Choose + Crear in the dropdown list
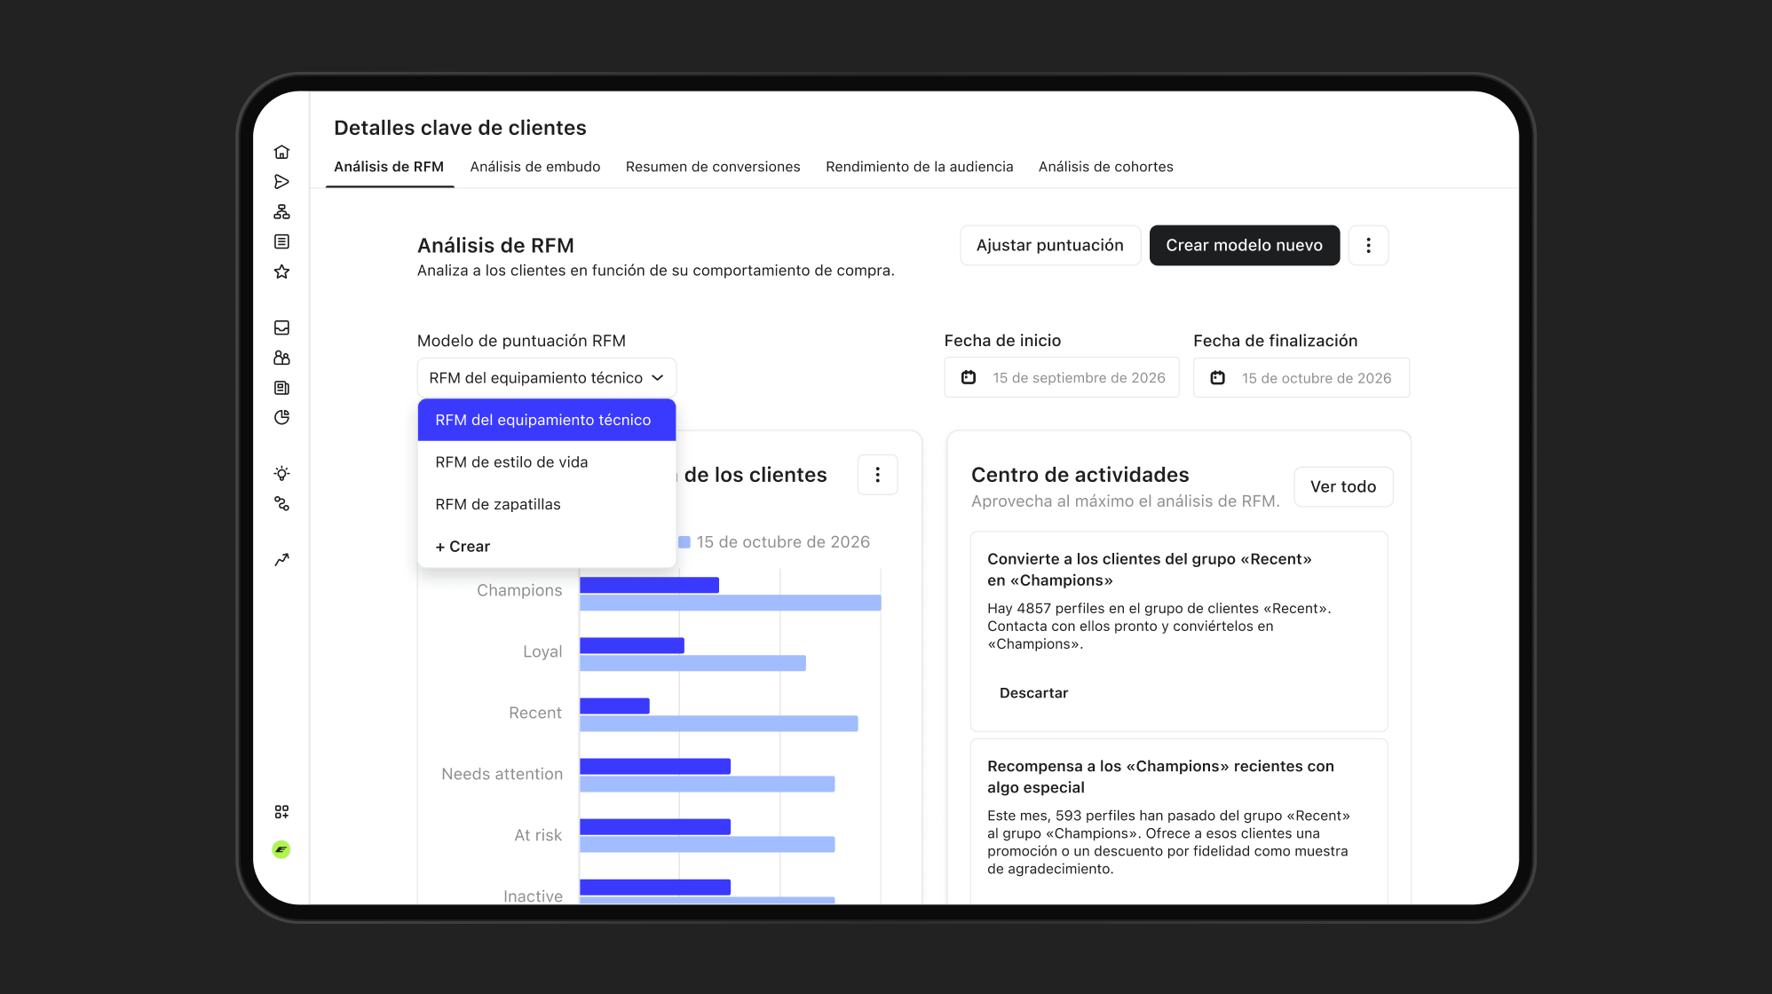 (x=547, y=547)
